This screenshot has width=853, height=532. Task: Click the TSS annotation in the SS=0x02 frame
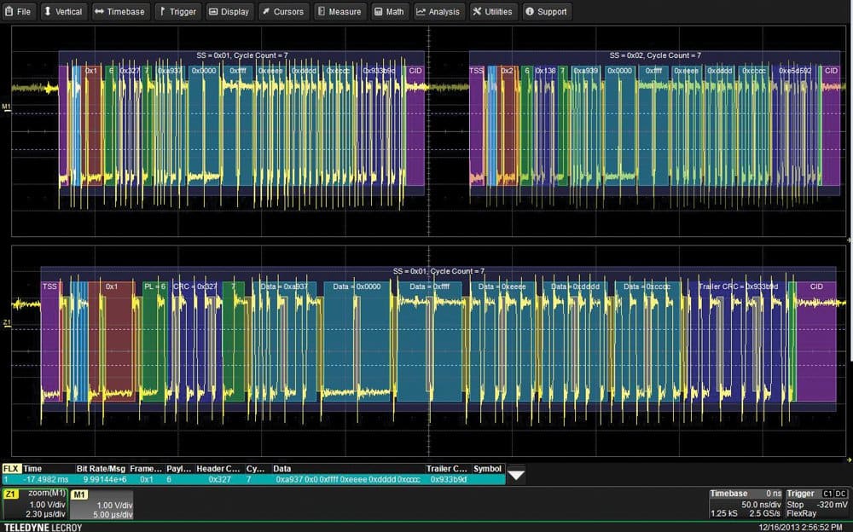click(476, 71)
